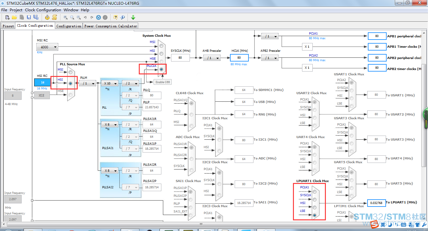Viewport: 428px width, 231px height.
Task: Open the Project menu
Action: click(16, 10)
